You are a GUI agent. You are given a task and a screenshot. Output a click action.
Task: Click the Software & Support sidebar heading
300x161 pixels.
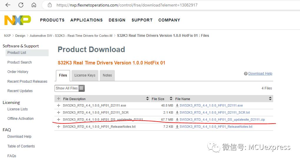pyautogui.click(x=21, y=46)
